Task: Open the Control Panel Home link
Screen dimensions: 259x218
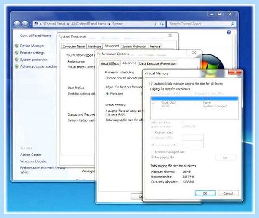Action: pyautogui.click(x=35, y=35)
